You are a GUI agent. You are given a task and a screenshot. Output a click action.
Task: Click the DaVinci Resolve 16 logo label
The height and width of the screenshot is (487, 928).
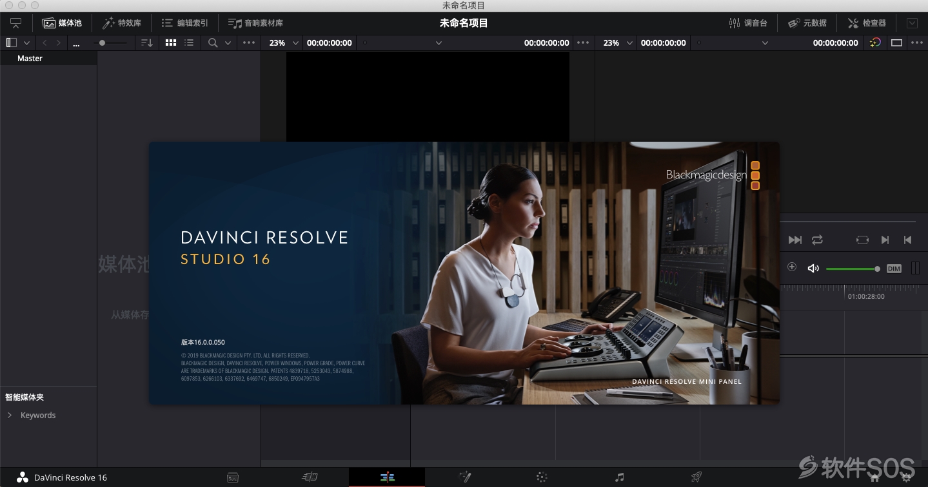pyautogui.click(x=62, y=477)
